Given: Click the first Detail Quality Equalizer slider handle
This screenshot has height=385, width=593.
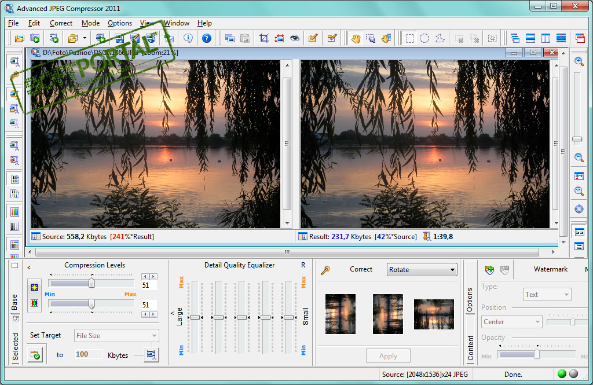Looking at the screenshot, I should pos(195,317).
